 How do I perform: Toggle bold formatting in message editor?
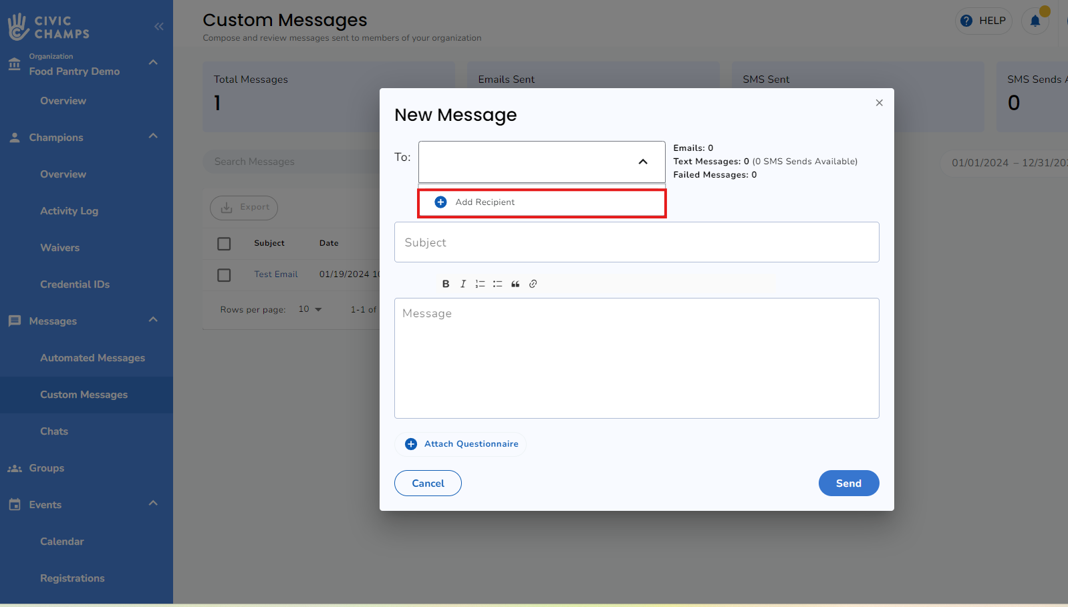click(446, 284)
